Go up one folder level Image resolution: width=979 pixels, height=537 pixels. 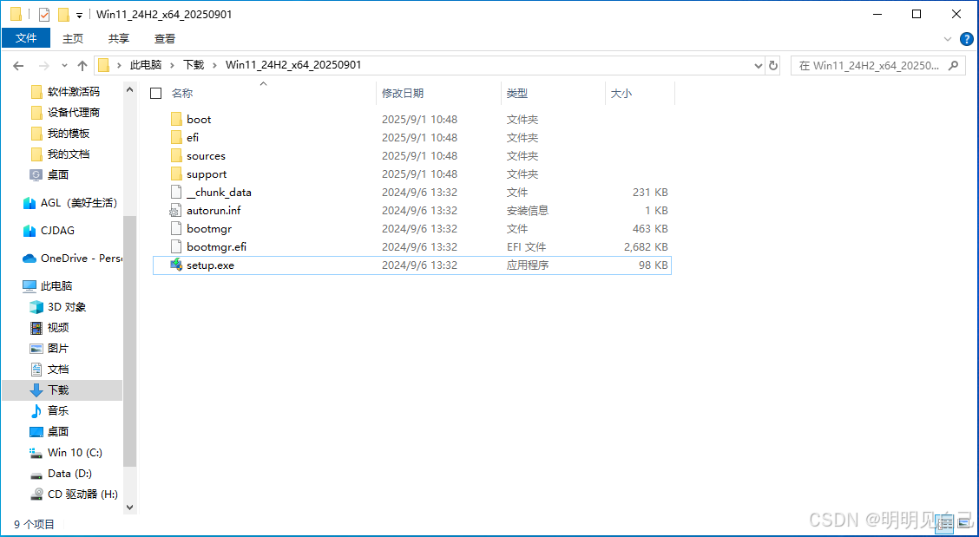(82, 65)
